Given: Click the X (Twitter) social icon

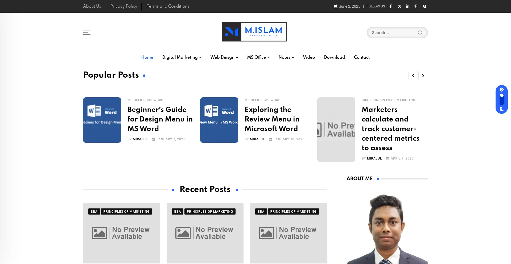Looking at the screenshot, I should pyautogui.click(x=399, y=6).
